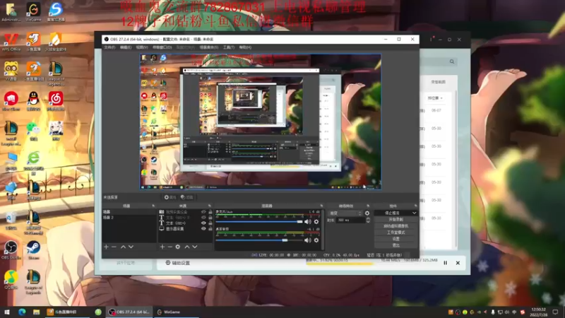Click Settings button in OBS Controls
The height and width of the screenshot is (318, 565).
395,239
